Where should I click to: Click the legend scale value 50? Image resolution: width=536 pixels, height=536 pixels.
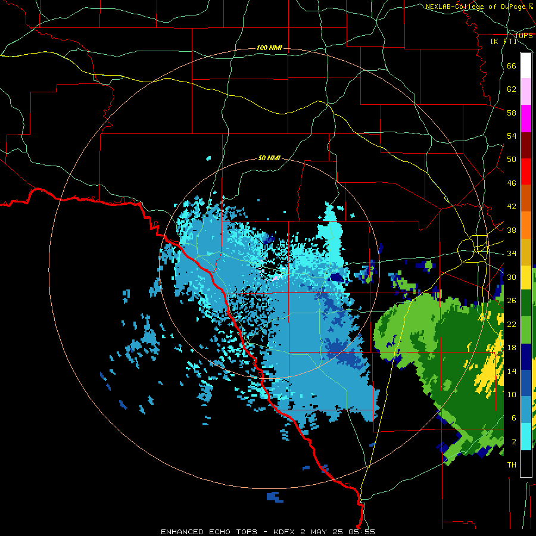point(512,159)
